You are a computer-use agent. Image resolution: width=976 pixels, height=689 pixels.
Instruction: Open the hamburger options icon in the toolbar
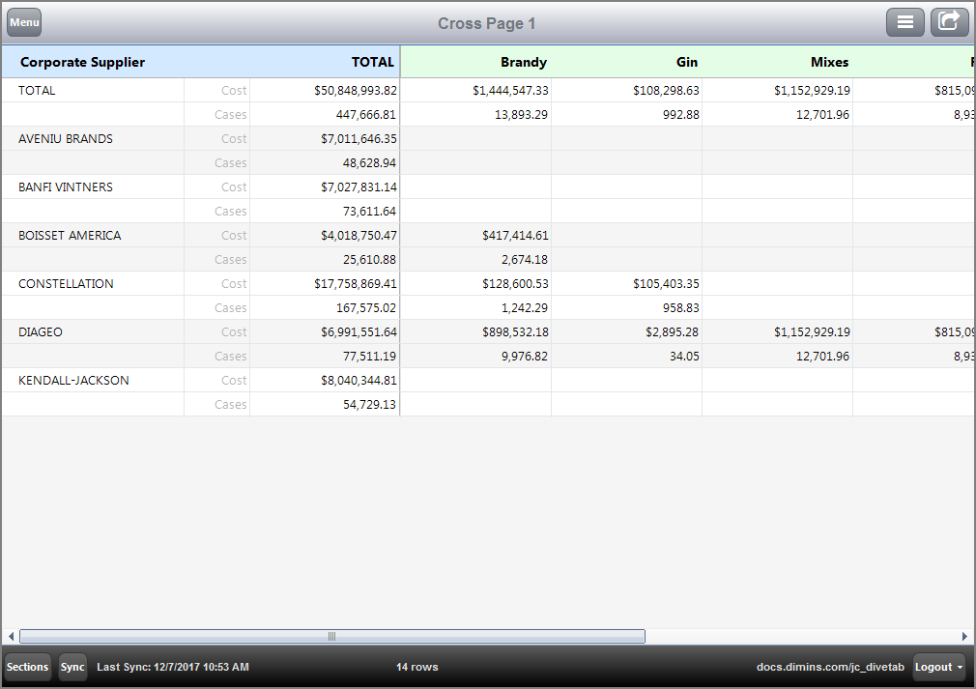(905, 21)
